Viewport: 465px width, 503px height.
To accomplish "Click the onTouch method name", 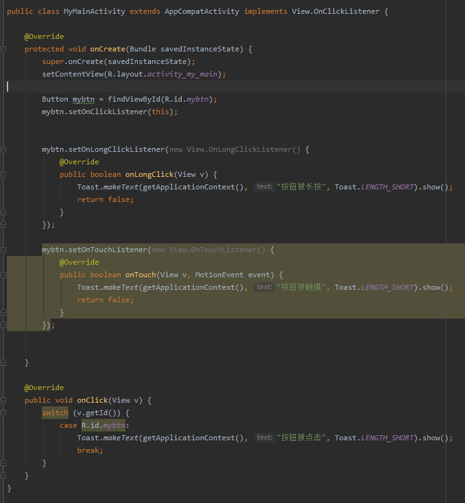I will (x=140, y=275).
